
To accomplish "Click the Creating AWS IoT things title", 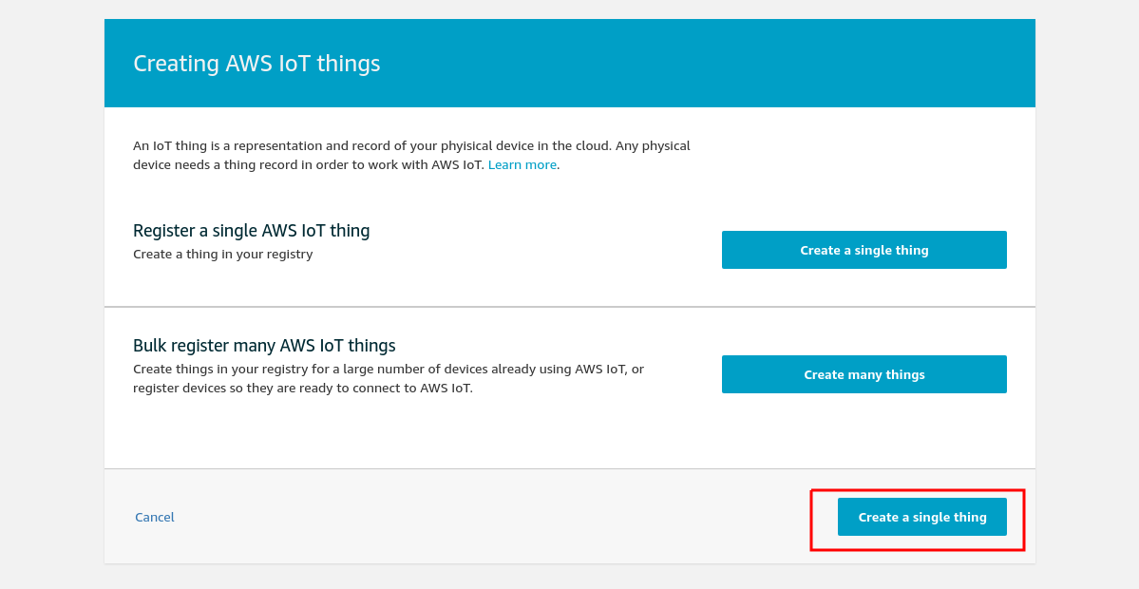I will (256, 64).
